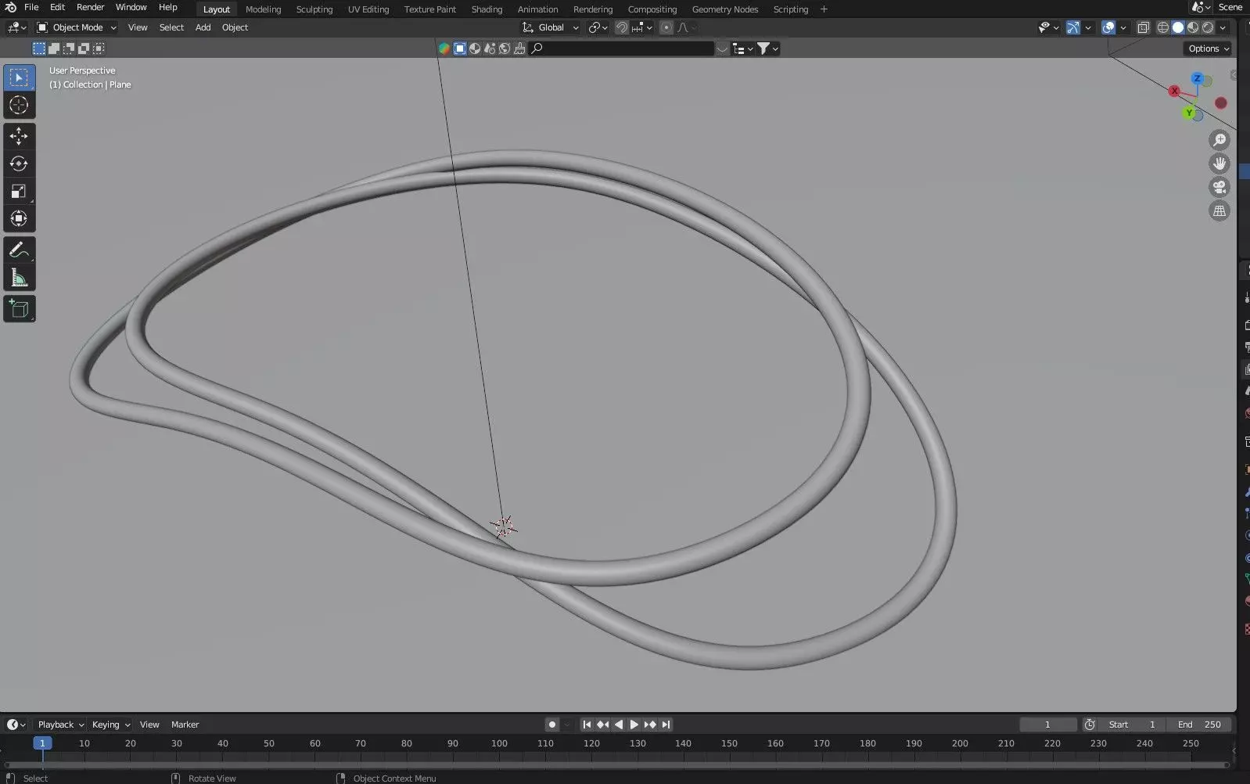Image resolution: width=1250 pixels, height=784 pixels.
Task: Open the Edit menu
Action: click(x=57, y=7)
